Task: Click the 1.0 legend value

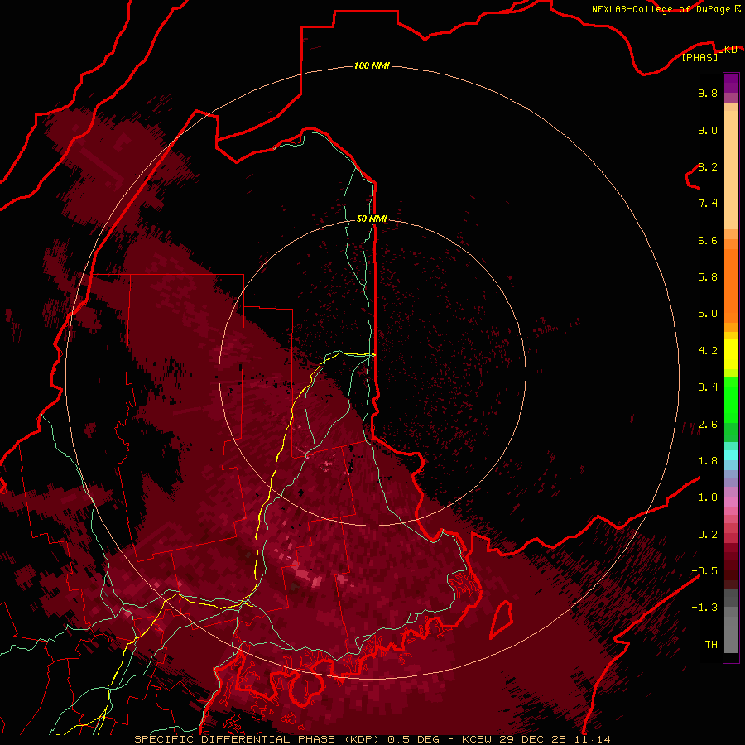Action: point(708,497)
